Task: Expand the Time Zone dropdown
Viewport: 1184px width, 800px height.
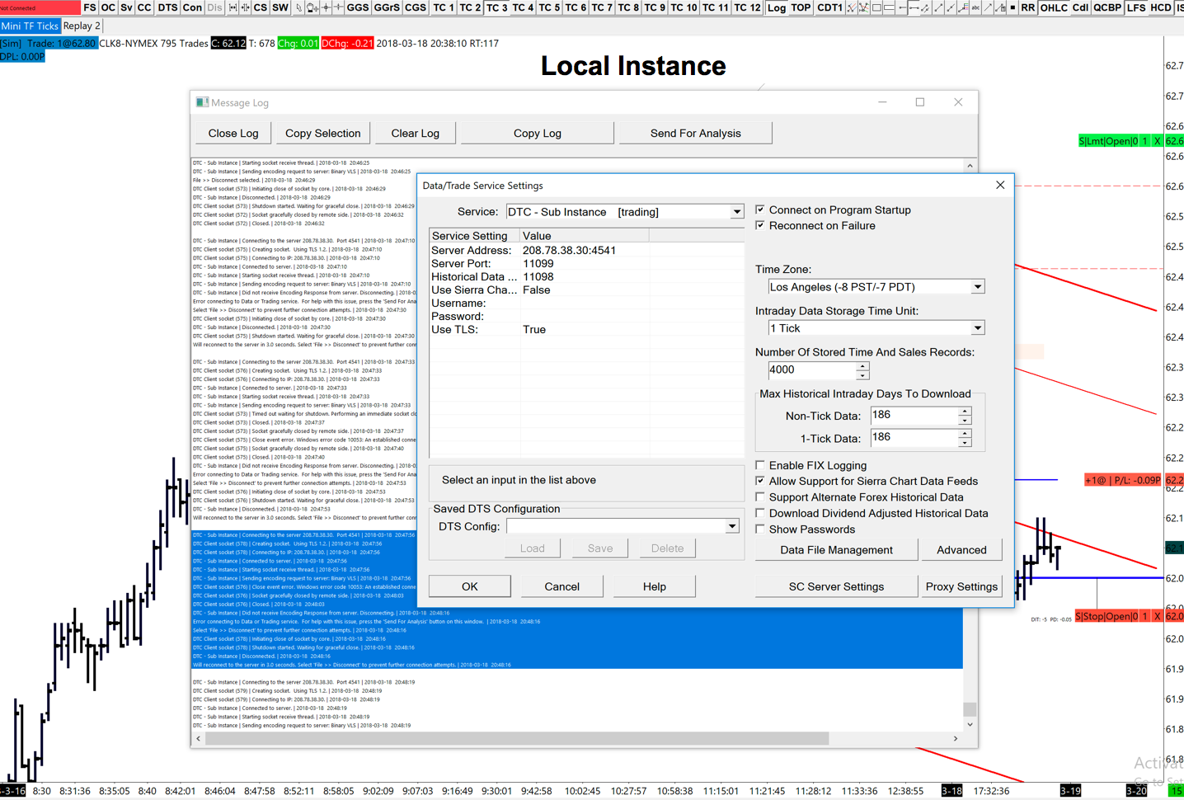Action: pyautogui.click(x=977, y=287)
